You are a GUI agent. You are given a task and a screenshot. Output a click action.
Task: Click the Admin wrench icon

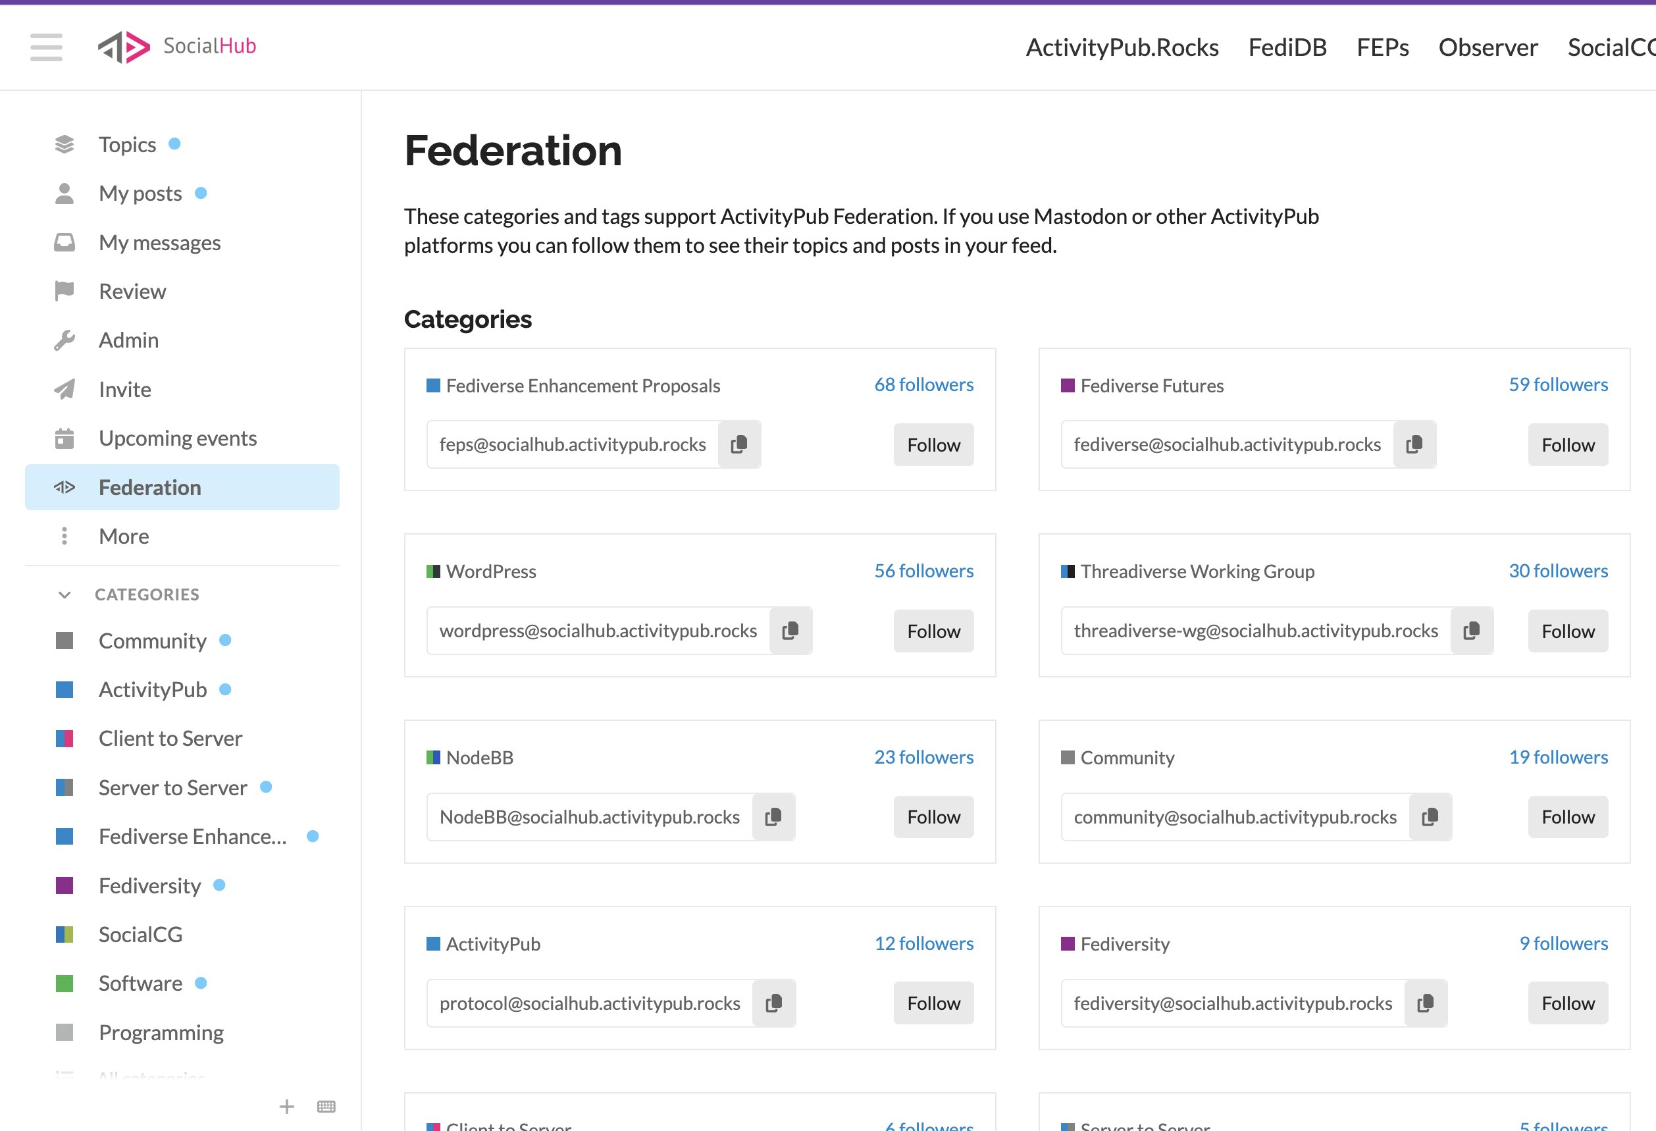[64, 340]
